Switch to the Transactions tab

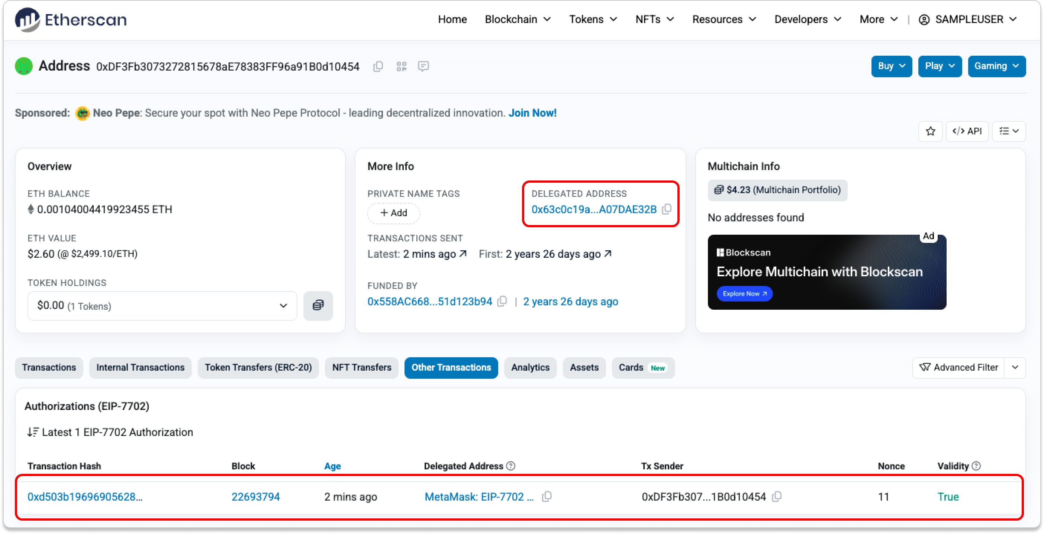coord(49,367)
